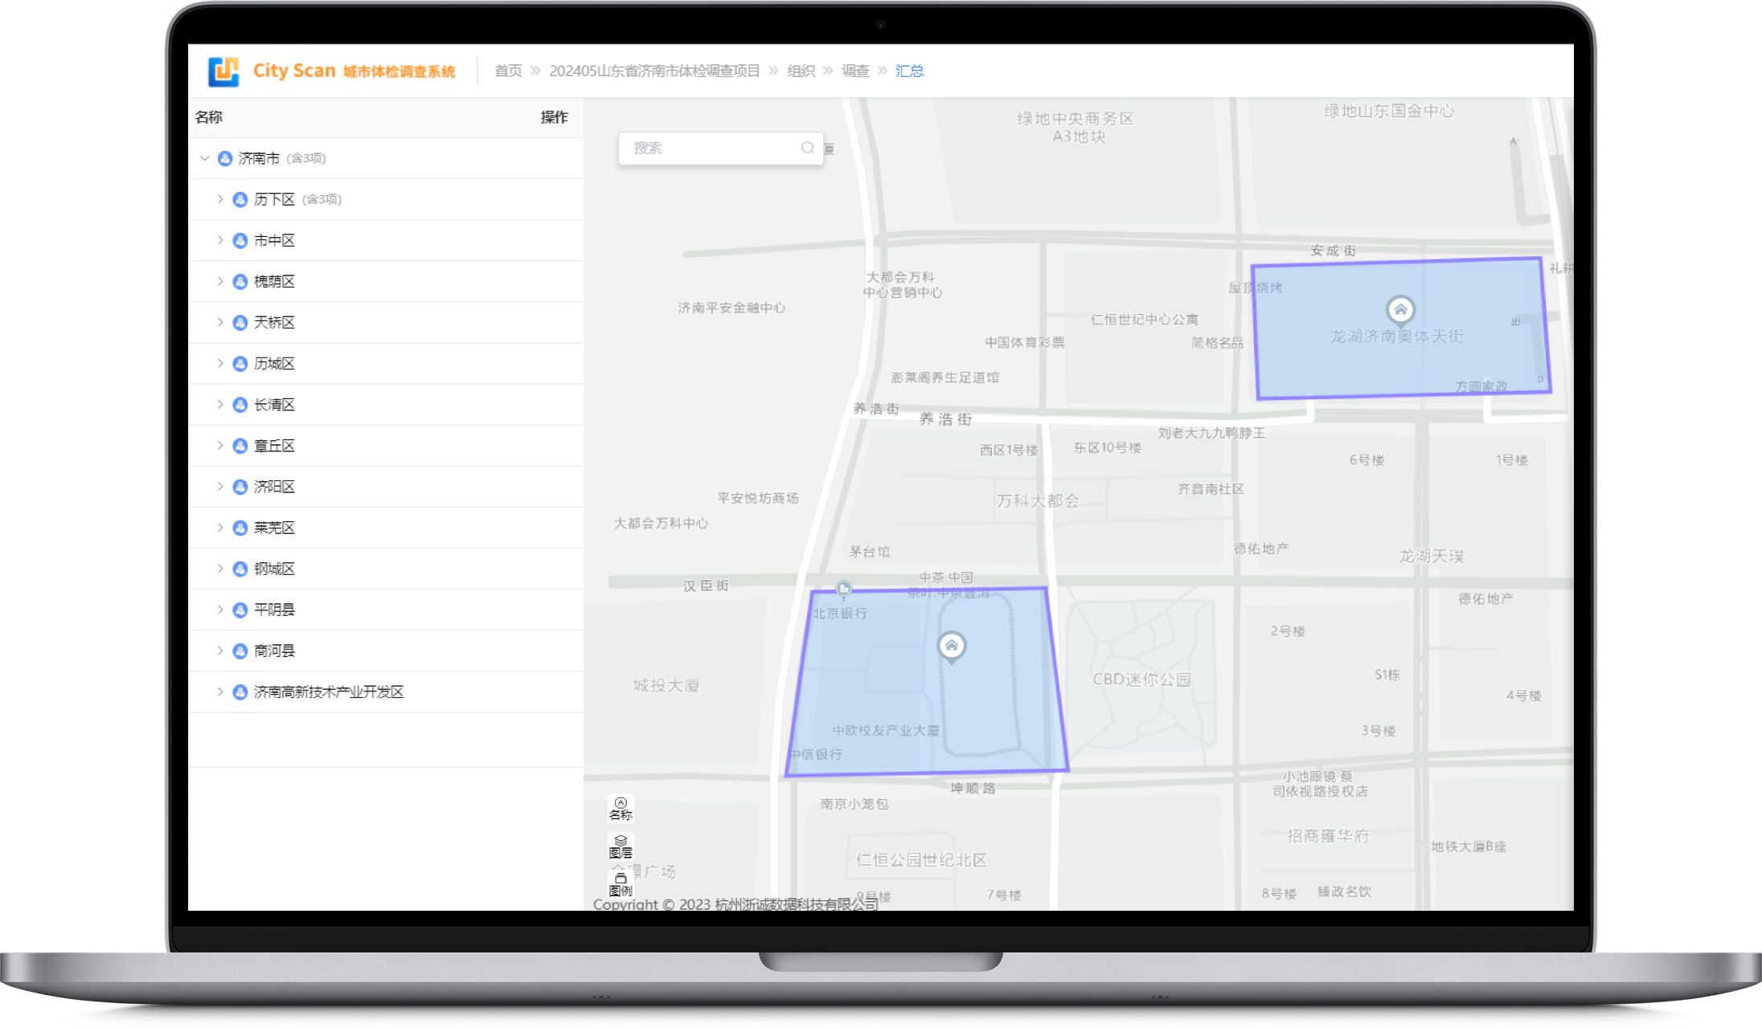Click the 汇总 breadcrumb item

pyautogui.click(x=909, y=71)
